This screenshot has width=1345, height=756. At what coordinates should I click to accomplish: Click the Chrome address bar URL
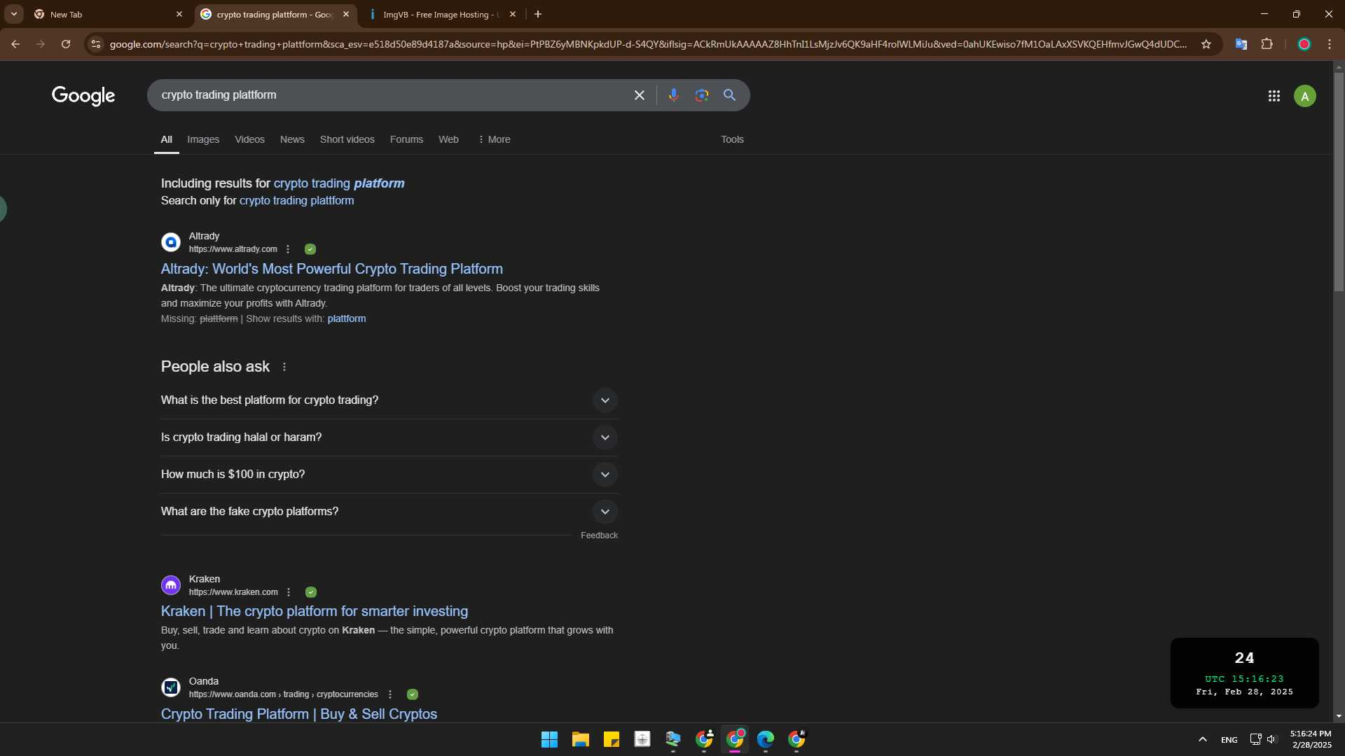click(648, 44)
